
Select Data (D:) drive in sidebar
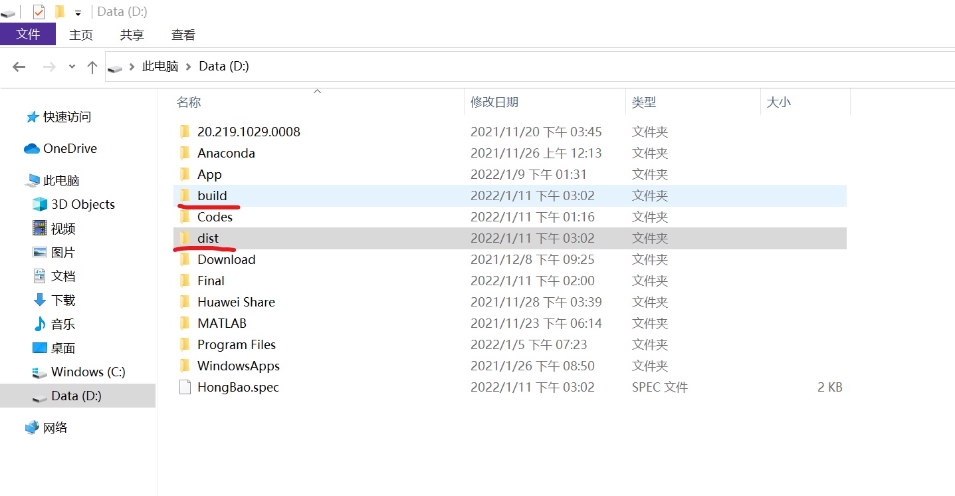[x=76, y=396]
